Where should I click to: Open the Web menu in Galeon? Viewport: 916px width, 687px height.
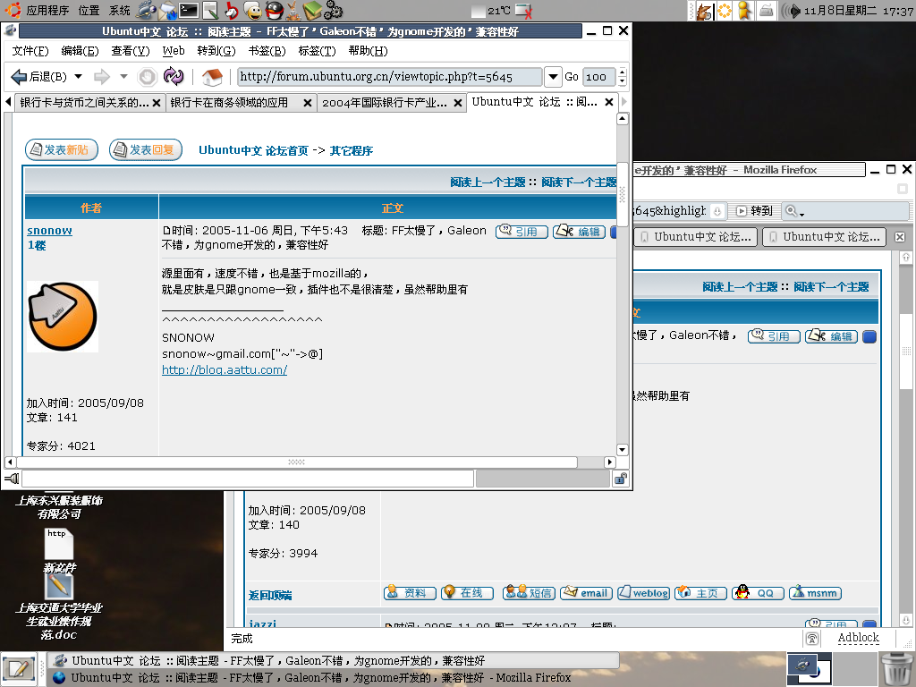point(174,51)
